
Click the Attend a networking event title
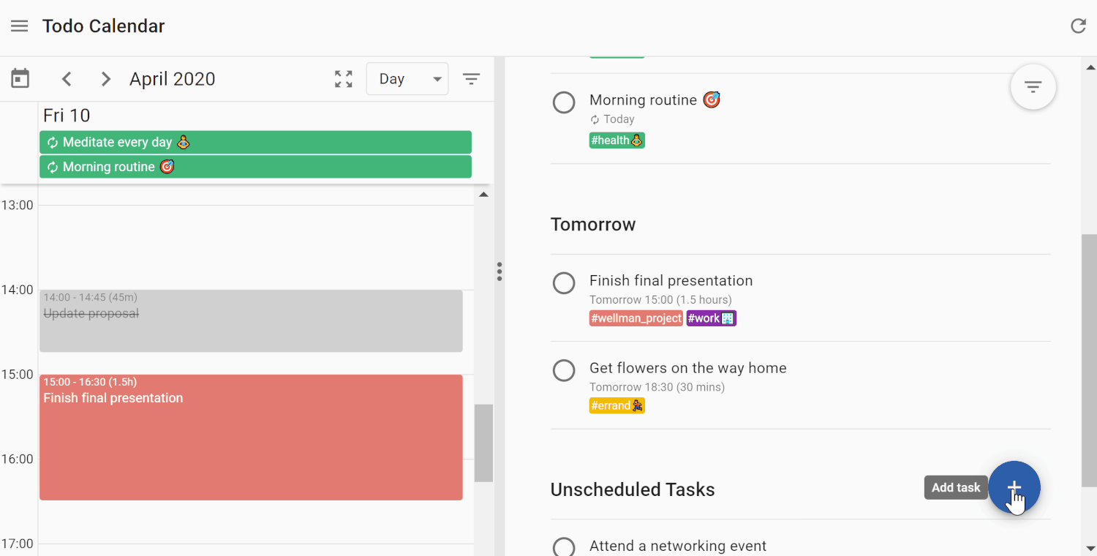[x=678, y=546]
